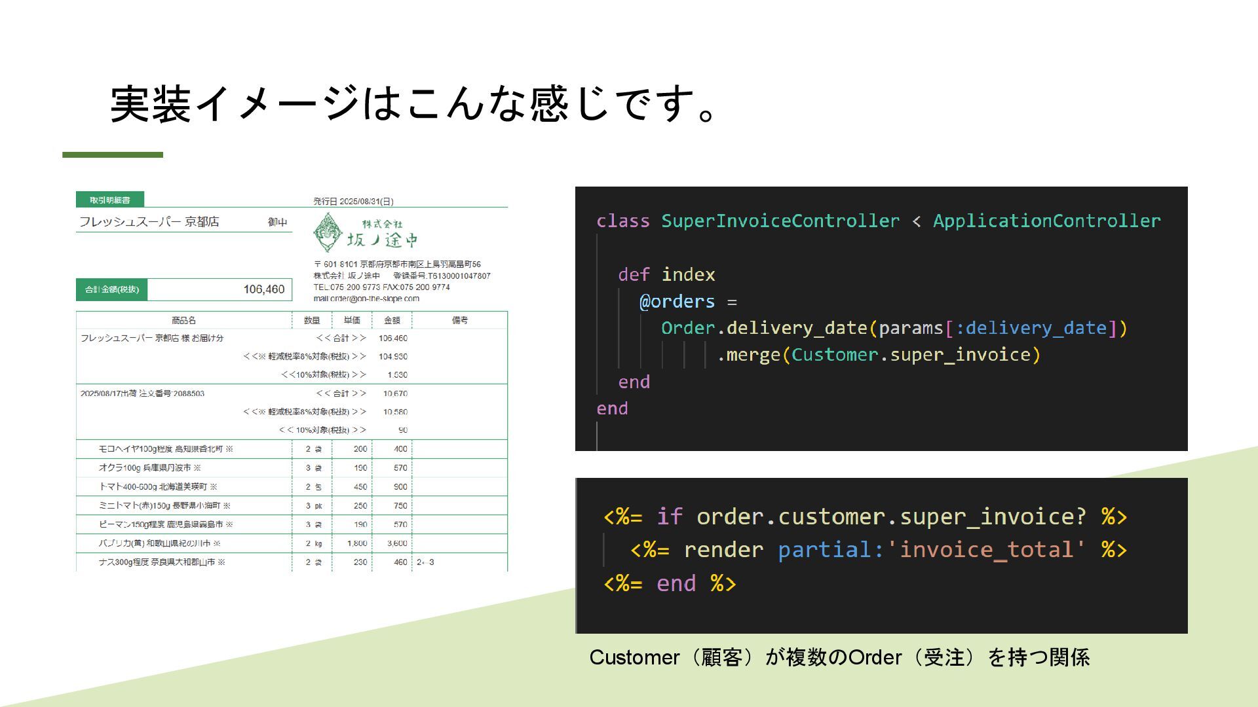Click the 合計金額(税抜) green label
The width and height of the screenshot is (1258, 707).
point(111,289)
